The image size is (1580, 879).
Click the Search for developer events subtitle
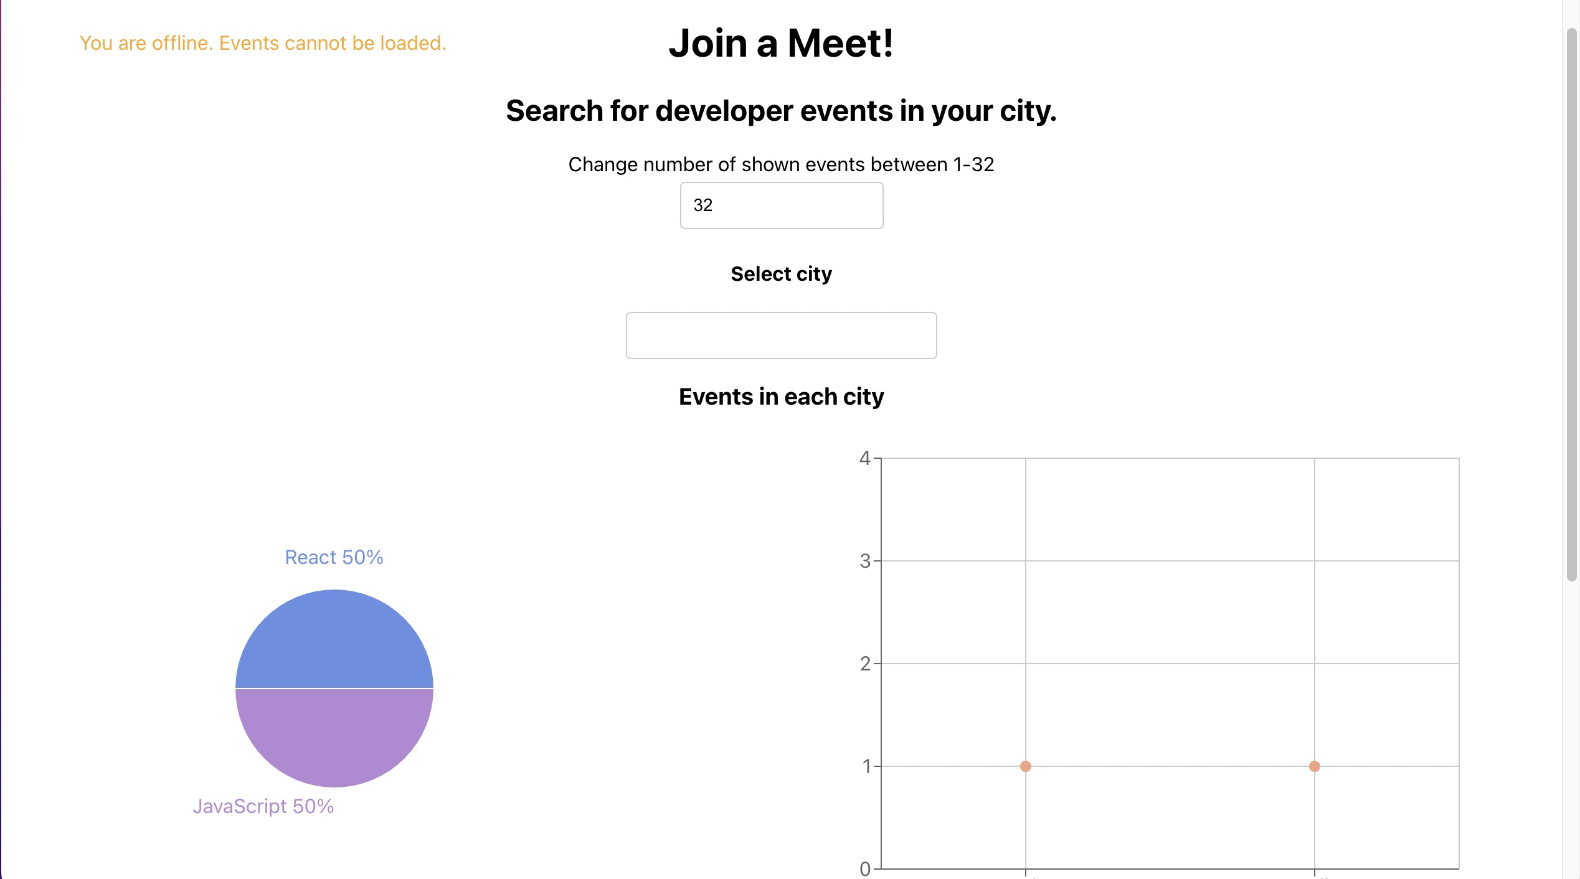coord(781,111)
